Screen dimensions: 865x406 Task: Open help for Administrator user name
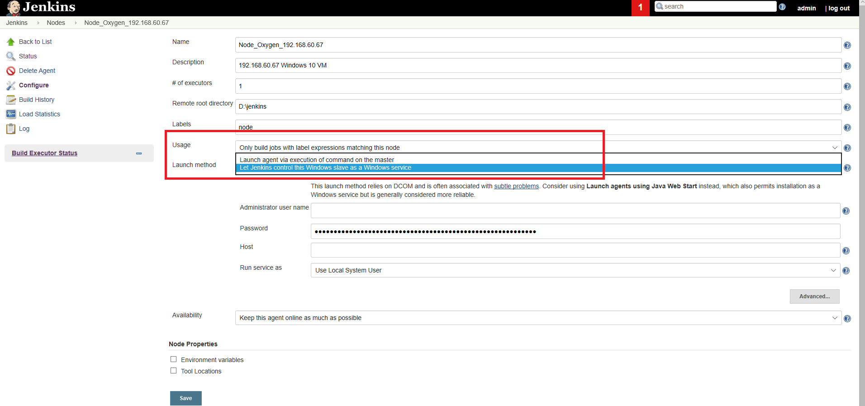coord(846,211)
